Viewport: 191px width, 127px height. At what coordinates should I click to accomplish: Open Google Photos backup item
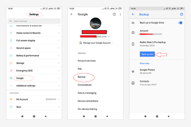pyautogui.click(x=157, y=71)
